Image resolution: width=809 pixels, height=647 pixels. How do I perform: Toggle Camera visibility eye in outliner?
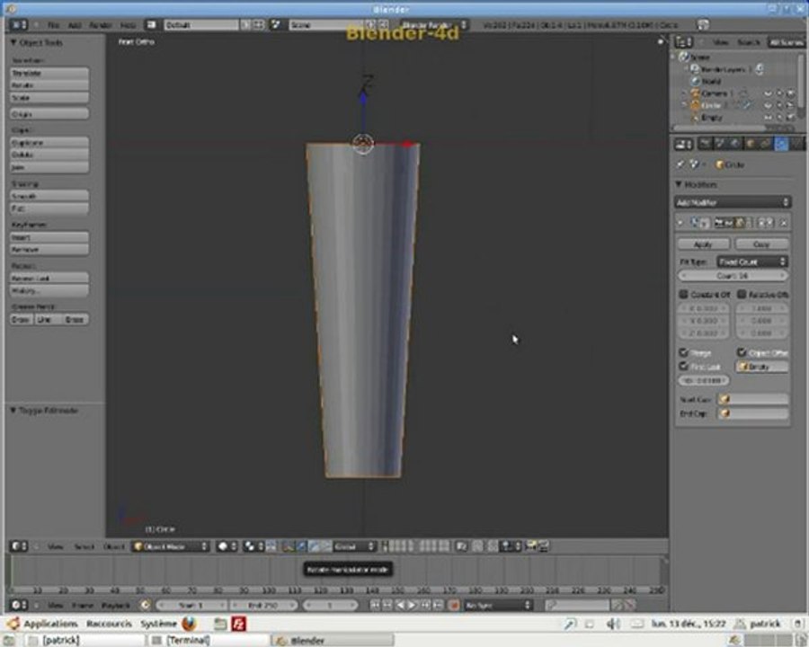pyautogui.click(x=768, y=93)
